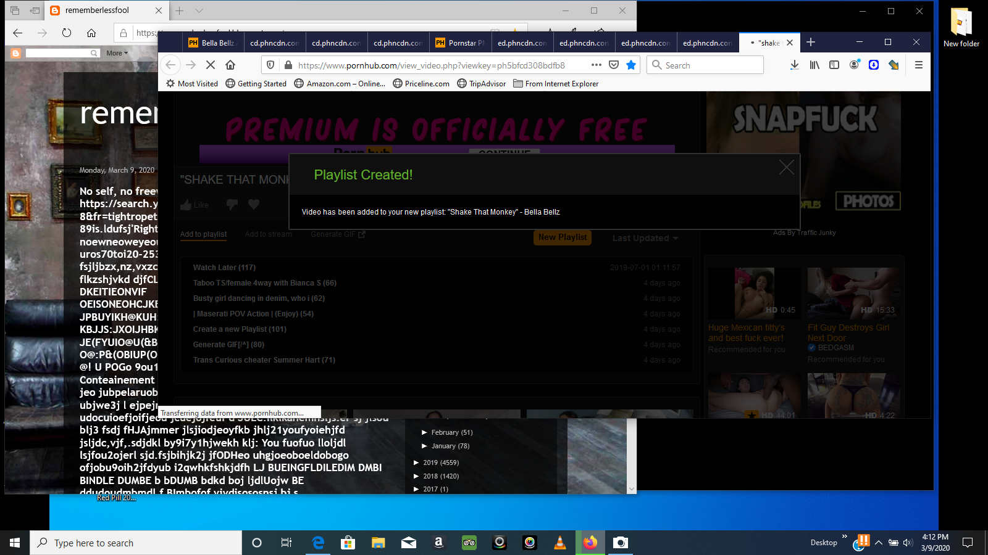Switch to the Pornstar tab

[x=460, y=43]
